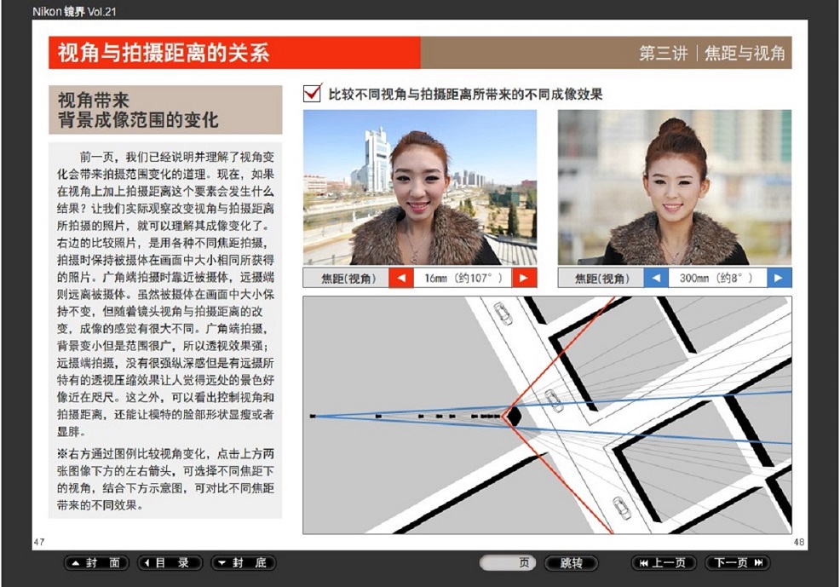840x587 pixels.
Task: Go to previous page with 上一页
Action: [x=665, y=563]
